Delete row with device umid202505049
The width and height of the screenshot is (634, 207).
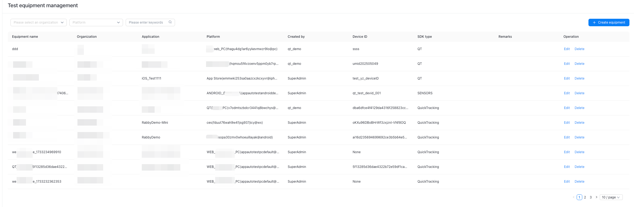click(579, 64)
